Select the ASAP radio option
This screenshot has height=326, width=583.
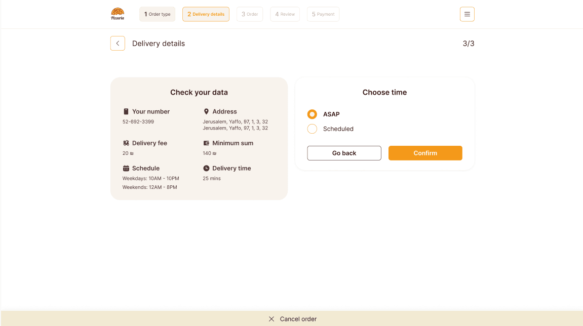[312, 114]
